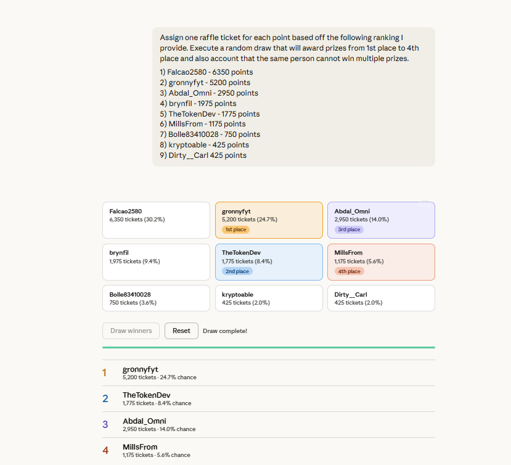Image resolution: width=511 pixels, height=465 pixels.
Task: Select second place result row TheTokenDev
Action: pos(269,398)
